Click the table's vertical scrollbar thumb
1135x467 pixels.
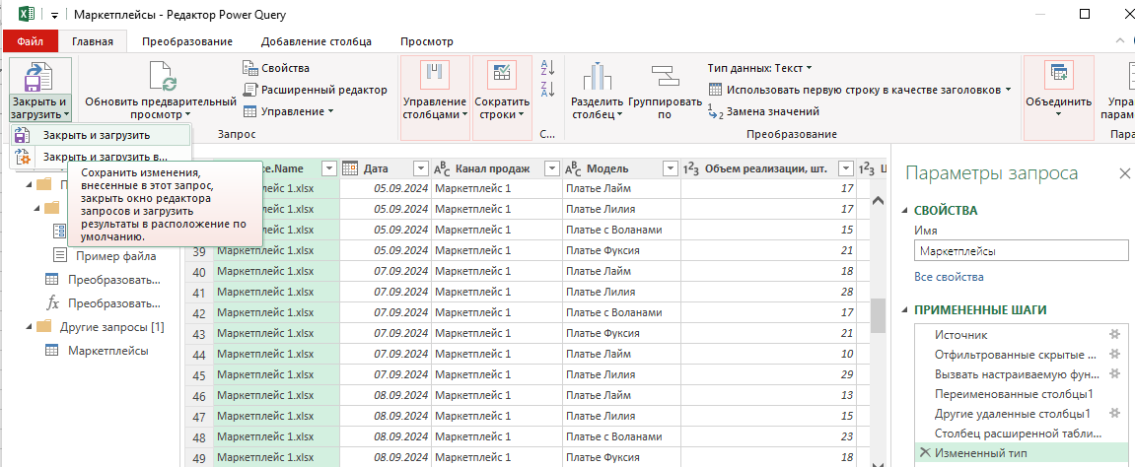(x=878, y=316)
